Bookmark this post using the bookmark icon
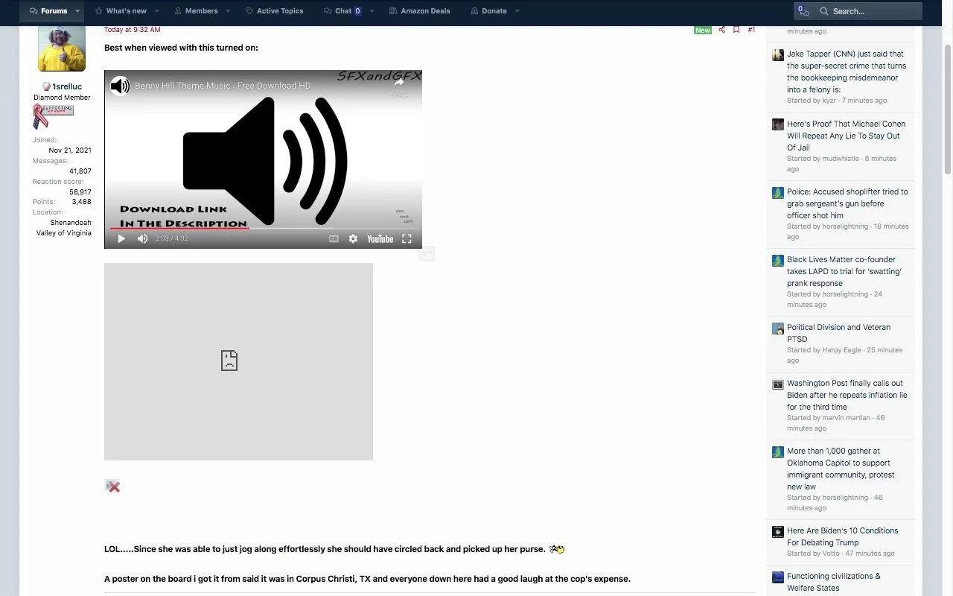This screenshot has width=953, height=596. click(x=736, y=29)
